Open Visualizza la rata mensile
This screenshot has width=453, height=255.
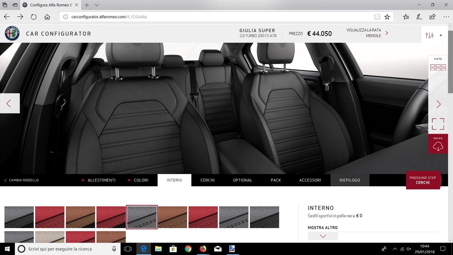(367, 33)
